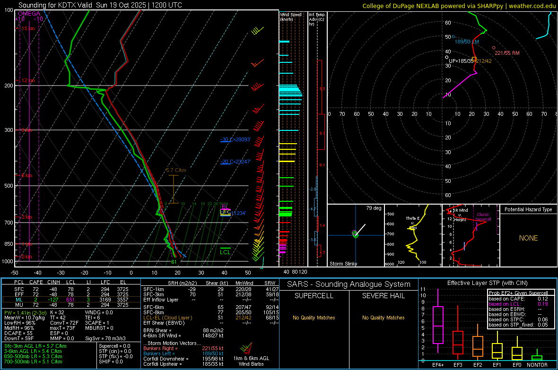Viewport: 558px width, 370px height.
Task: Click the PW = 1.41in value
Action: pos(25,312)
